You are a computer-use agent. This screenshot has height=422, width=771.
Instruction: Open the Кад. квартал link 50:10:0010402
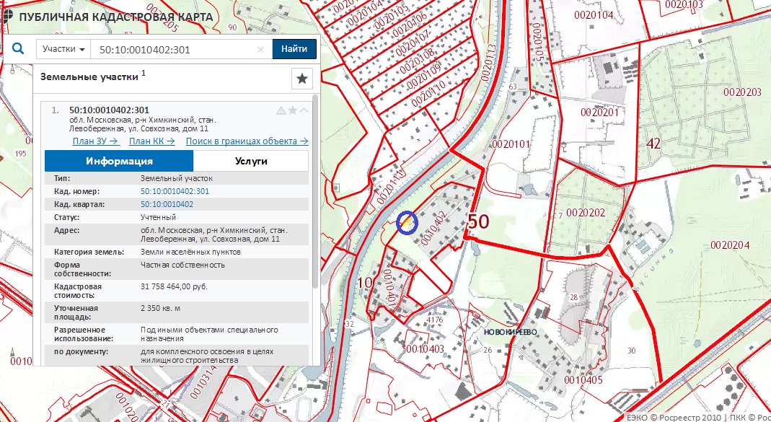[167, 204]
